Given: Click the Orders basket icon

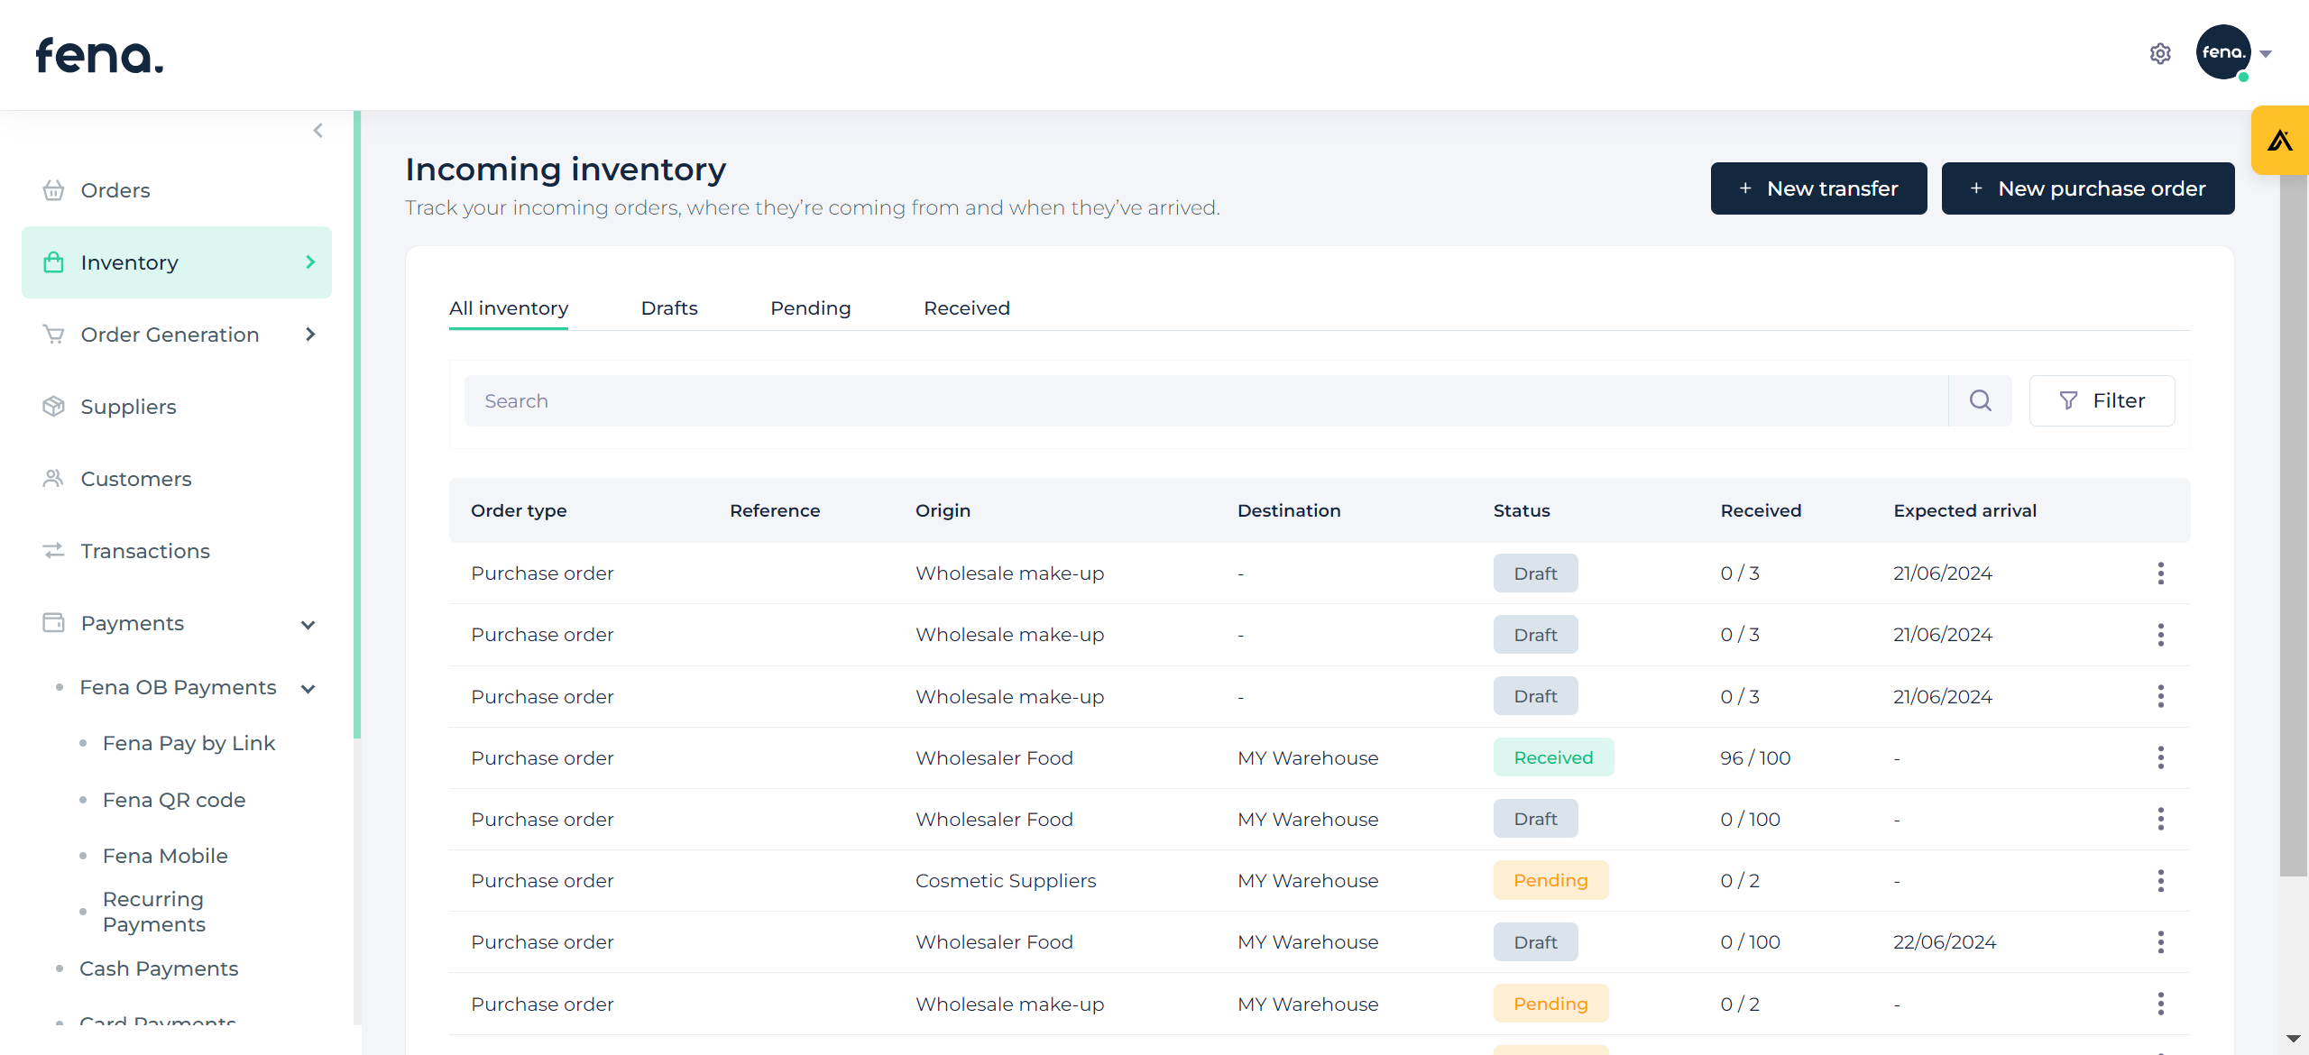Looking at the screenshot, I should click(x=53, y=190).
